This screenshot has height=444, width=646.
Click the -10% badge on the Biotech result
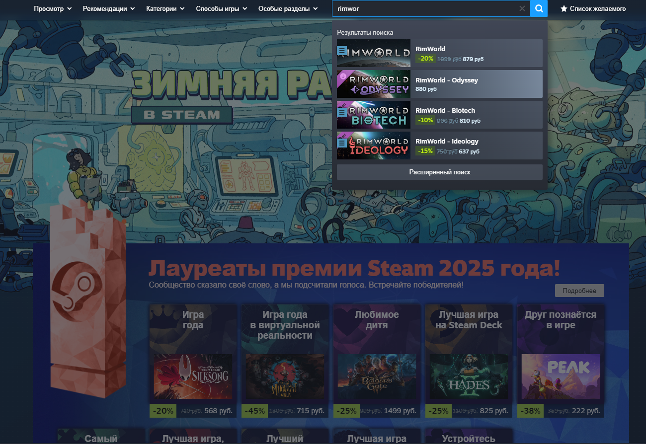click(426, 120)
